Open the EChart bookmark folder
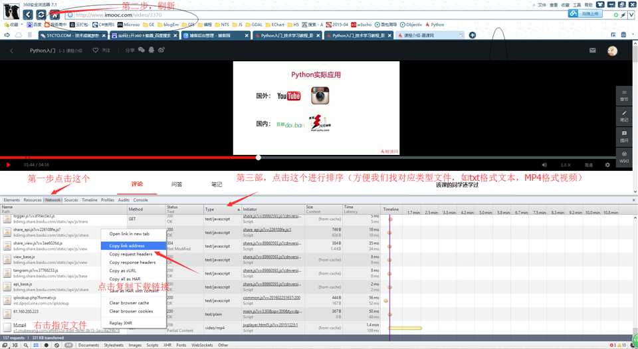Image resolution: width=638 pixels, height=349 pixels. click(274, 25)
